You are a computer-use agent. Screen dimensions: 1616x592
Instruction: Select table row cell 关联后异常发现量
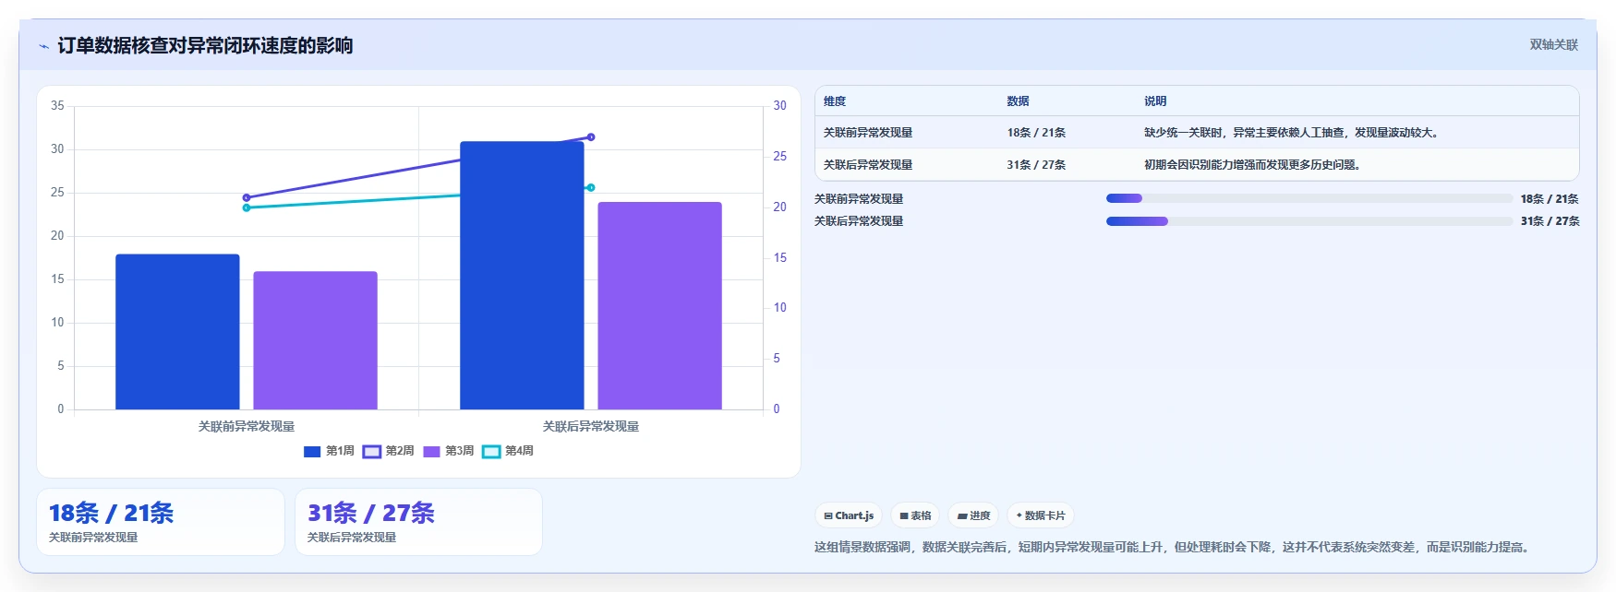point(868,165)
